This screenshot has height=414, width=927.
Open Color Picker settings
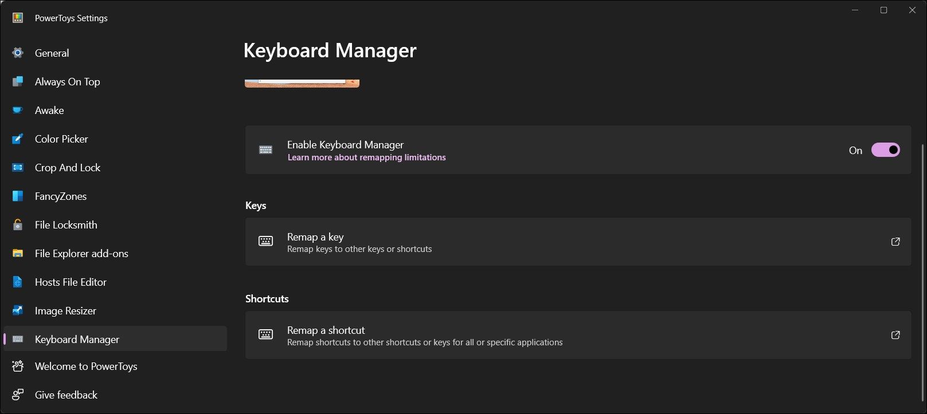coord(115,139)
